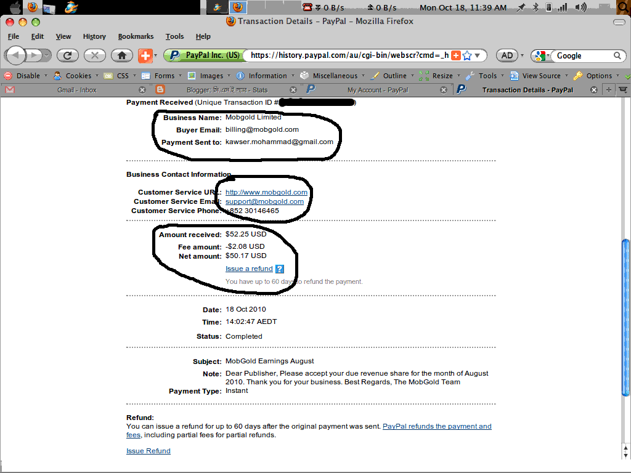Open the Edit menu

tap(38, 36)
